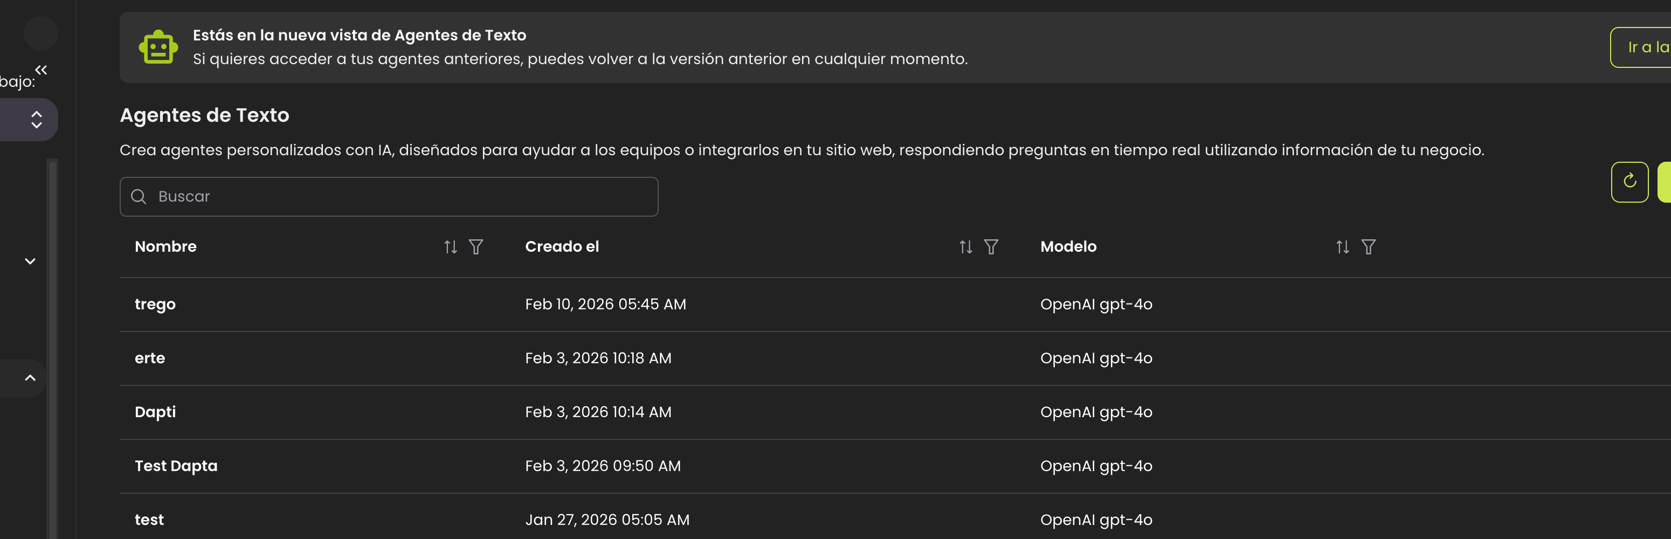1671x539 pixels.
Task: Sort by the Creado el column
Action: point(965,246)
